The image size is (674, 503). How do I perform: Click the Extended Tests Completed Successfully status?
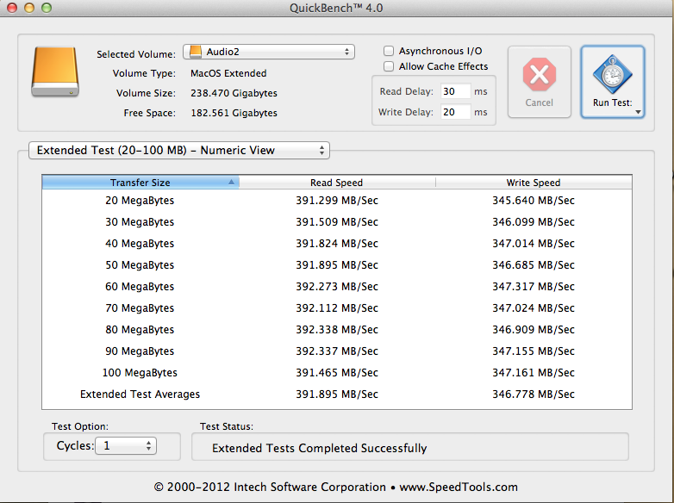pos(320,448)
